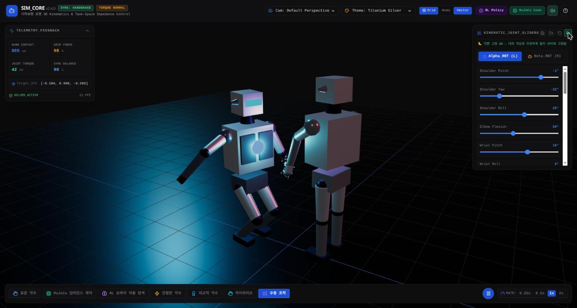Click the KINEMATIC_JOINT_SLIDERS panel title

pyautogui.click(x=511, y=33)
